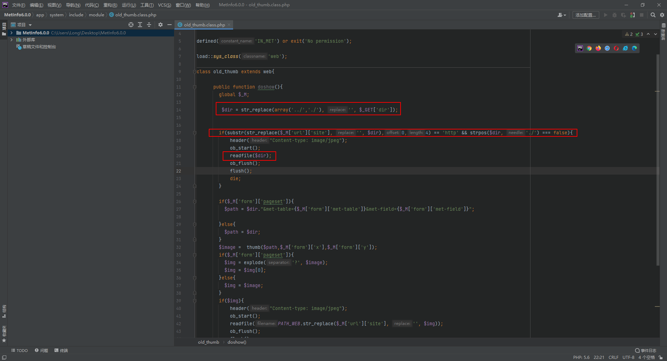Open 代码(C) menu
The height and width of the screenshot is (361, 667).
92,5
